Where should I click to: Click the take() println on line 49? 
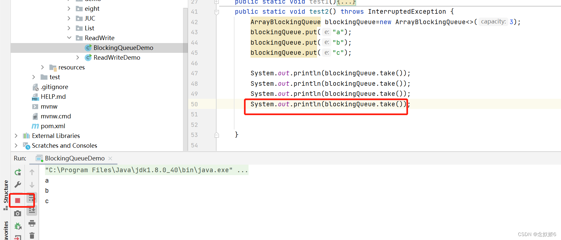pyautogui.click(x=330, y=94)
